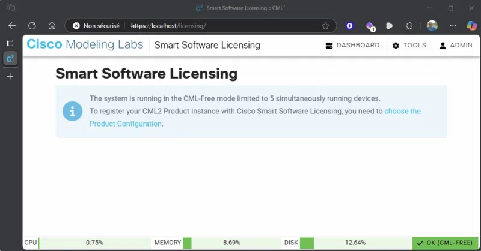Click the Disk usage bar
The width and height of the screenshot is (481, 251).
coord(355,243)
